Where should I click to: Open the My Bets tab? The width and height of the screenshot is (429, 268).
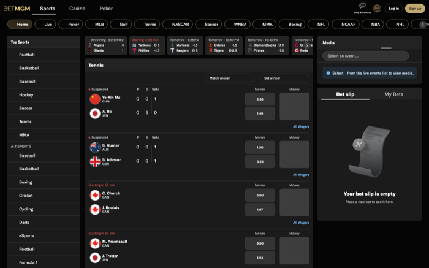(x=393, y=94)
